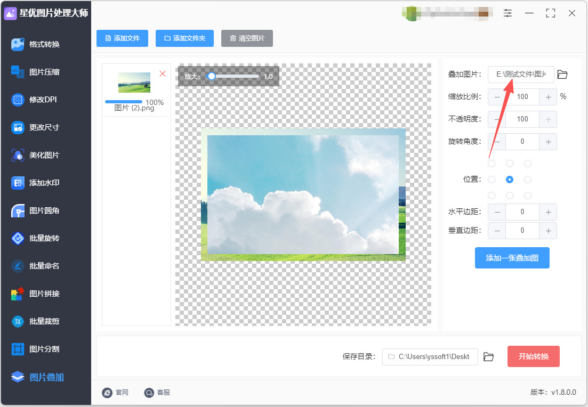Decrease 垂直边距 vertical margin with minus
The image size is (588, 407).
pyautogui.click(x=497, y=231)
